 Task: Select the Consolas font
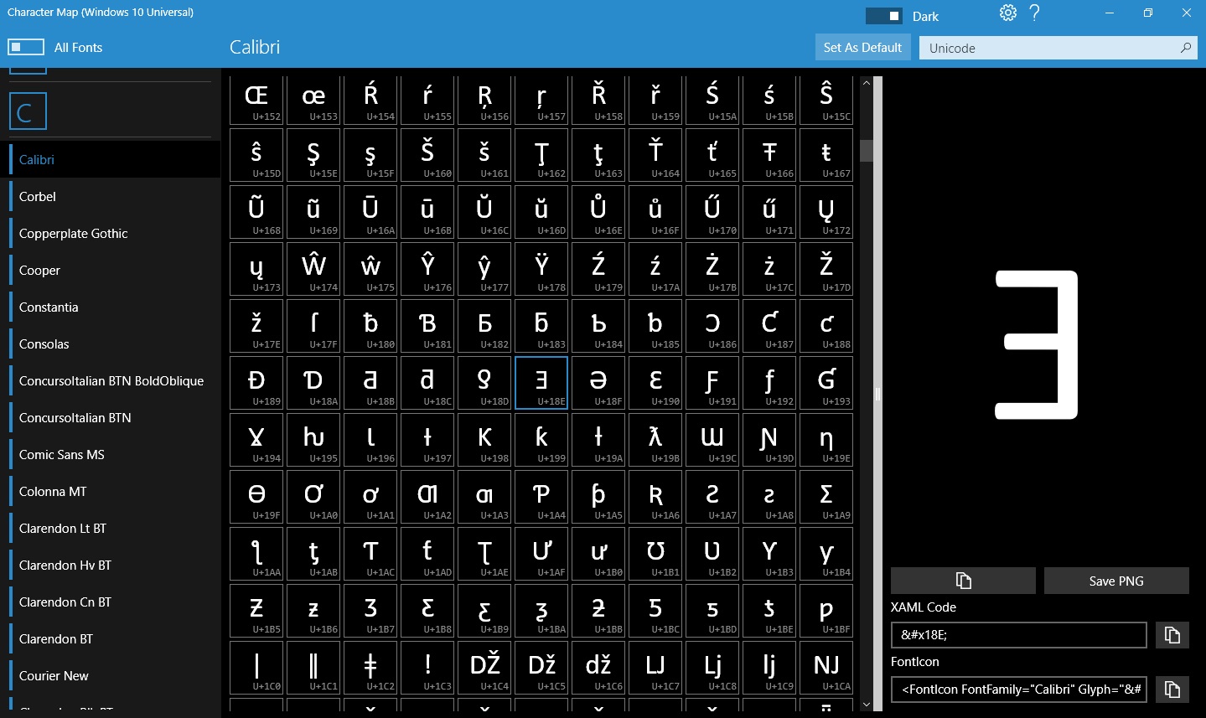[x=44, y=344]
